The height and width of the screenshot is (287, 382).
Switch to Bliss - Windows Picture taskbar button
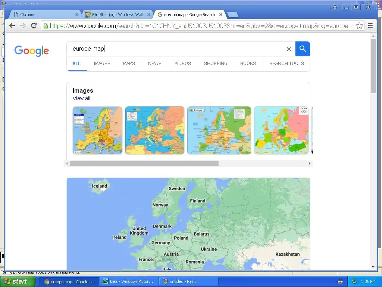coord(129,282)
